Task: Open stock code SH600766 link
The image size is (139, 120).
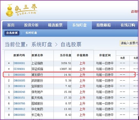Action: click(19, 104)
